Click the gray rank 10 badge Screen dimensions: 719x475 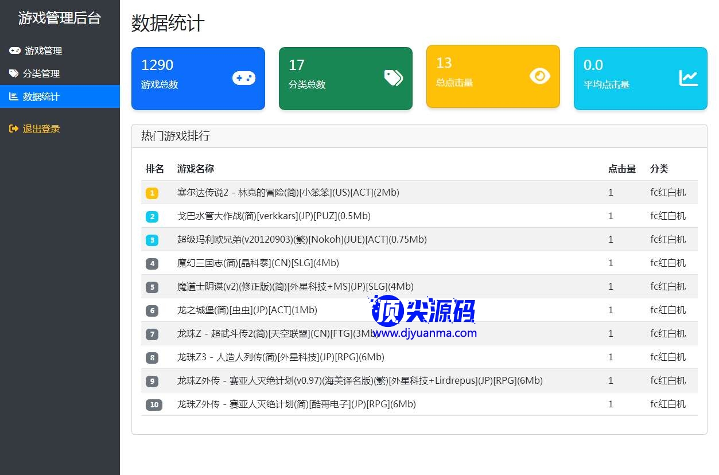154,405
